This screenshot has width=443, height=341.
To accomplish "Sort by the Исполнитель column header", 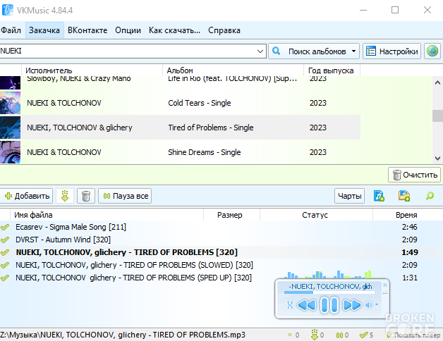I will coord(92,70).
